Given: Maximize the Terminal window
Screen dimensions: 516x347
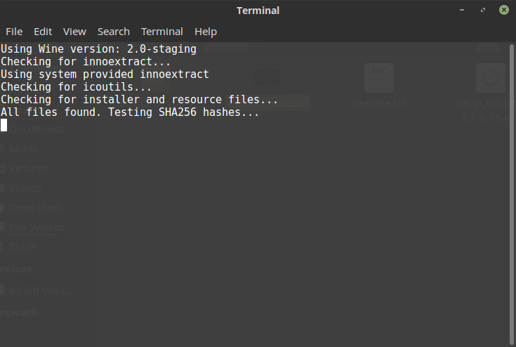Looking at the screenshot, I should pyautogui.click(x=483, y=10).
